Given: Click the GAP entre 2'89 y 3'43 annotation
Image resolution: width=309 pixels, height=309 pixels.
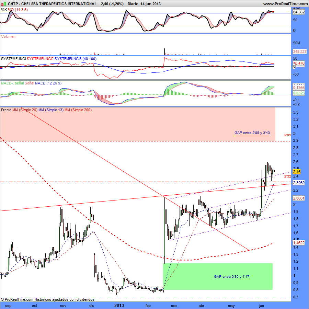Looking at the screenshot, I should coord(252,133).
